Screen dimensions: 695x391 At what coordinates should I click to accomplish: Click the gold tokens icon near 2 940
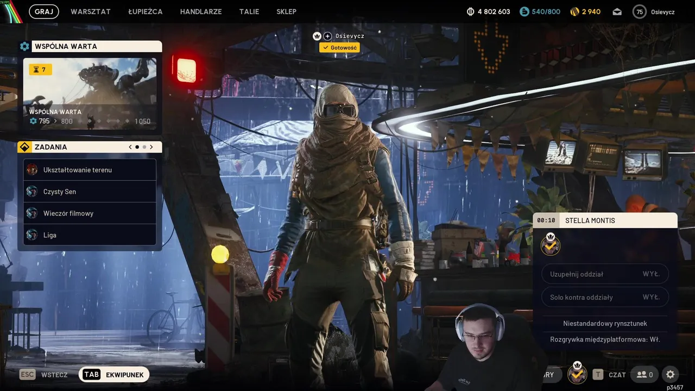[575, 11]
